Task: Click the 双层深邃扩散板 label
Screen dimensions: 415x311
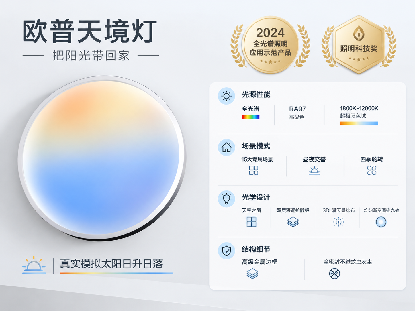Action: (293, 210)
